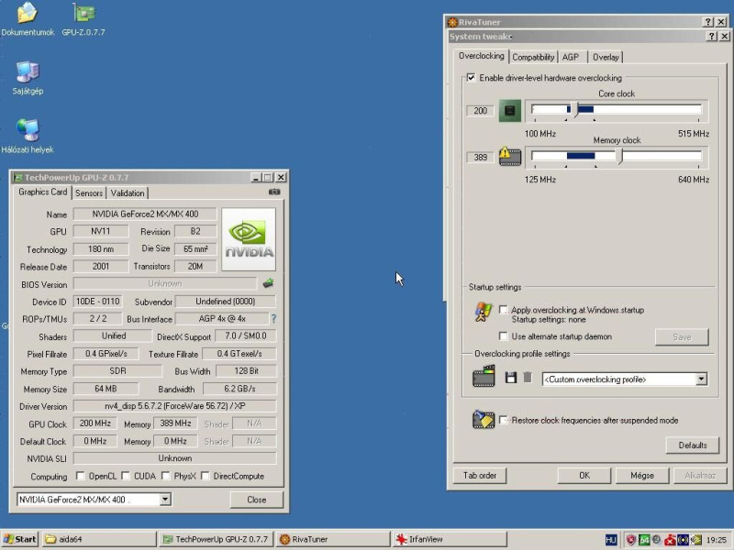The image size is (734, 550).
Task: Click the BIOS save chip icon in GPU-Z
Action: coord(268,283)
